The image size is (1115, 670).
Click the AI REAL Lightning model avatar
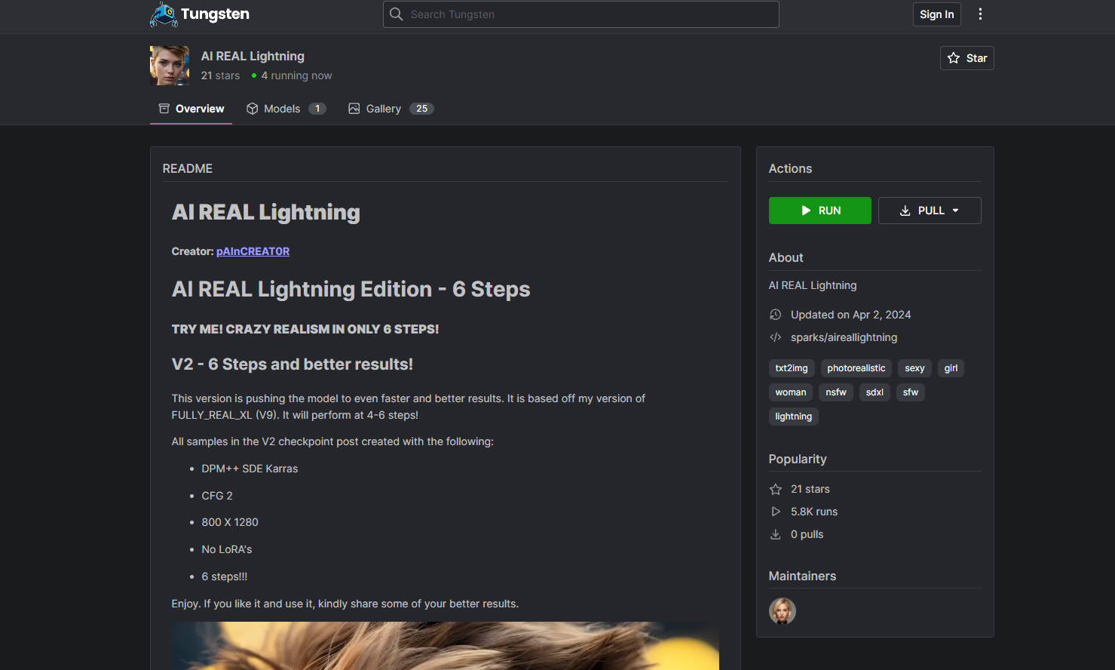point(170,66)
